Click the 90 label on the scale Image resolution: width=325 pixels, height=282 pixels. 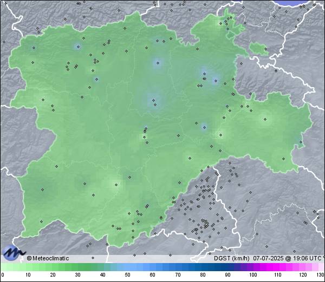click(x=227, y=275)
